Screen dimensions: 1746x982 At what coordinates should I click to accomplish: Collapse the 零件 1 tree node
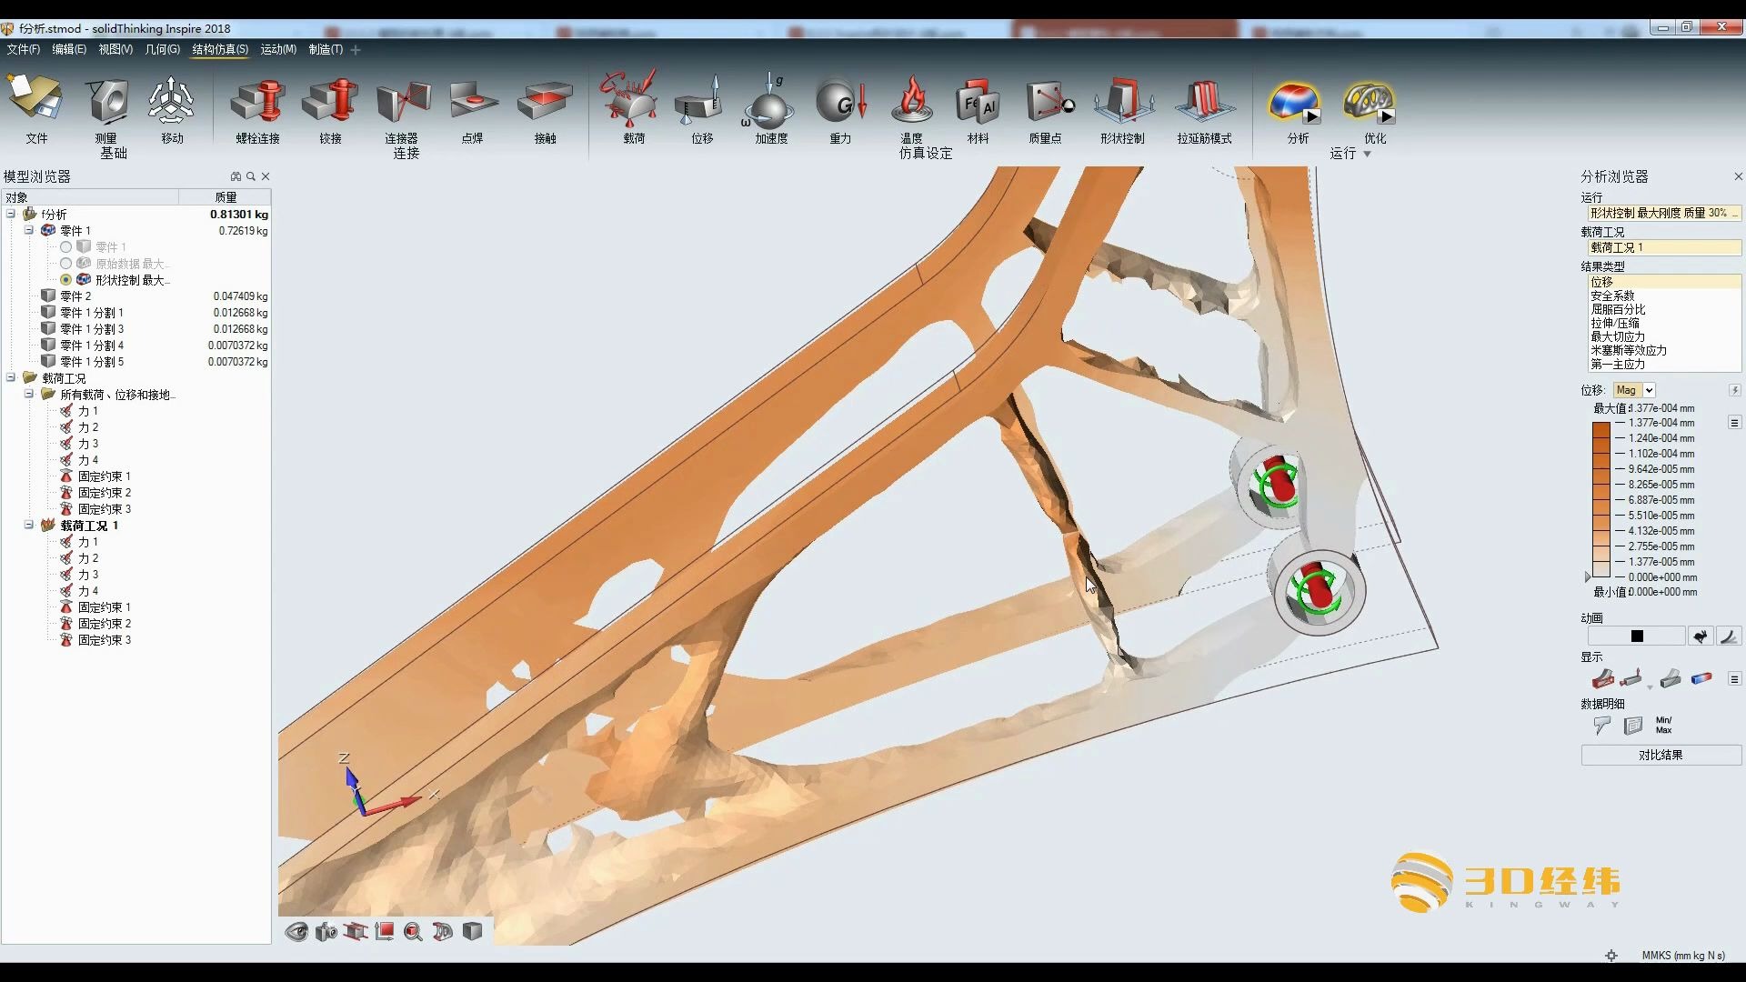(29, 230)
